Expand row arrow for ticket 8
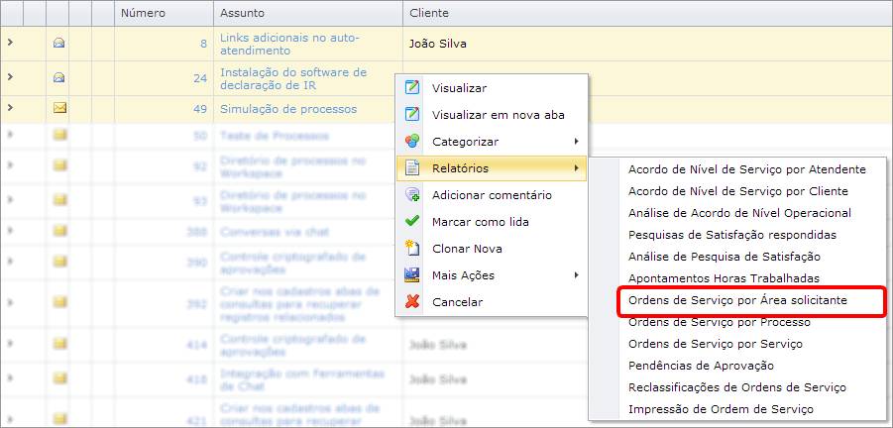This screenshot has width=893, height=428. (10, 43)
